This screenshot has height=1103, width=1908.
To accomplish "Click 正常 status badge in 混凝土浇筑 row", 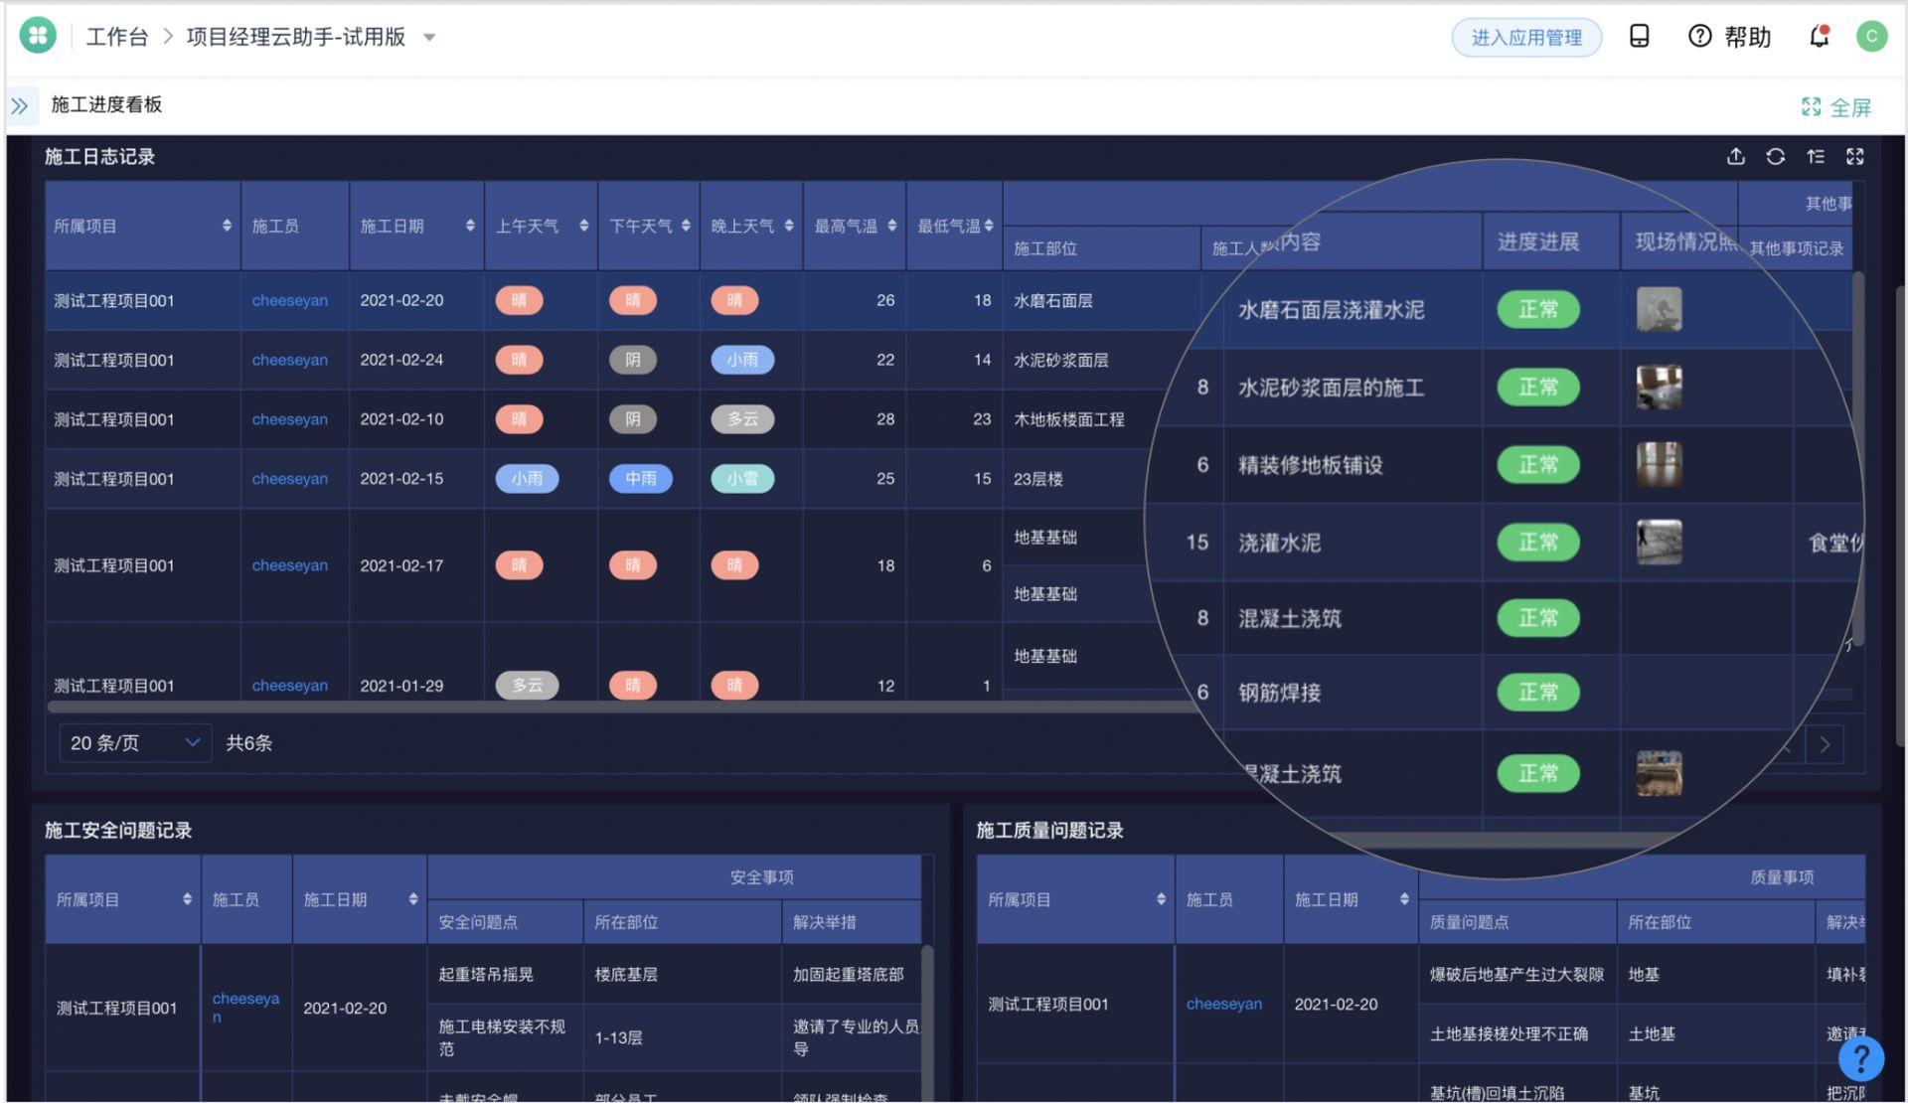I will click(1538, 618).
